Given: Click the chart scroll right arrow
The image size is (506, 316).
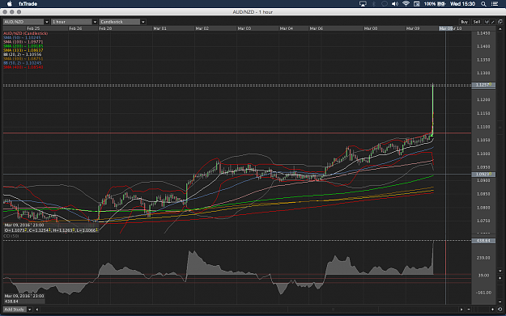Looking at the screenshot, I should tap(461, 310).
